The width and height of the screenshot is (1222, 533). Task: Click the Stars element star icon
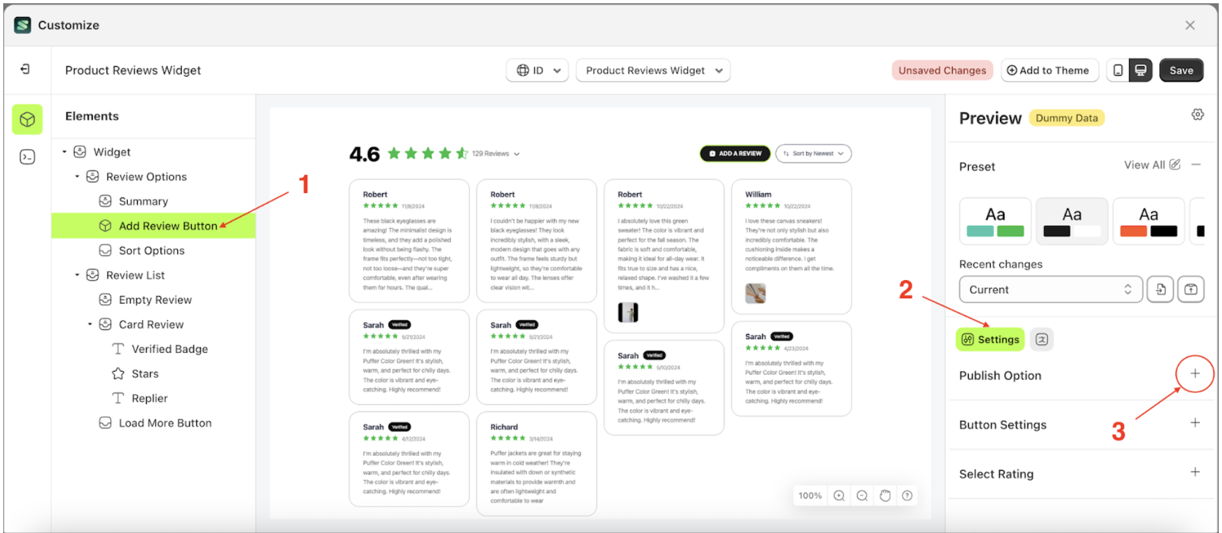[118, 373]
